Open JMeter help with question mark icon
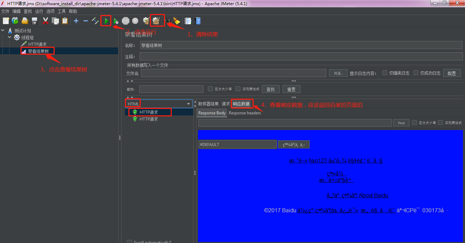Image resolution: width=465 pixels, height=243 pixels. coord(198,21)
